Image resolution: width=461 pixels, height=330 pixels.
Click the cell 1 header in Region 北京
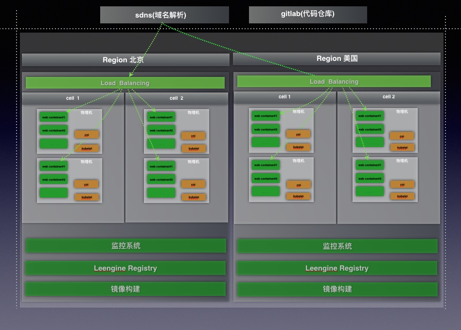72,98
